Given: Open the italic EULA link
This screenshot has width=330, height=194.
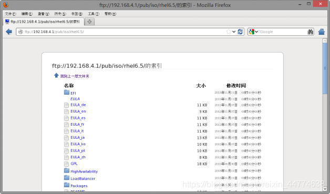Looking at the screenshot, I should (75, 99).
